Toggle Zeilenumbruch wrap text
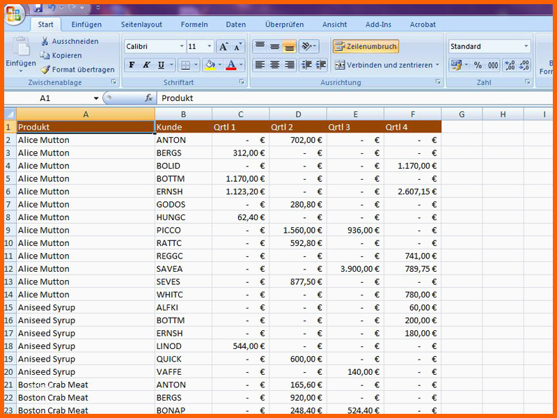 pyautogui.click(x=366, y=46)
